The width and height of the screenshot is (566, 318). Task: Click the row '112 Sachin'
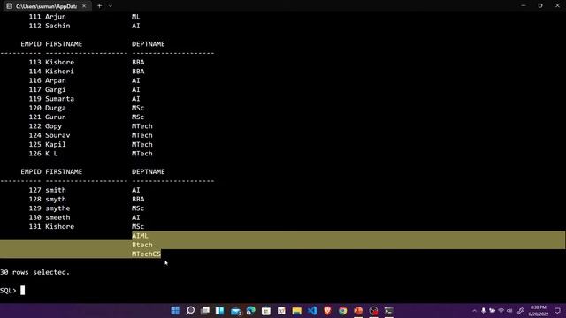pyautogui.click(x=84, y=26)
